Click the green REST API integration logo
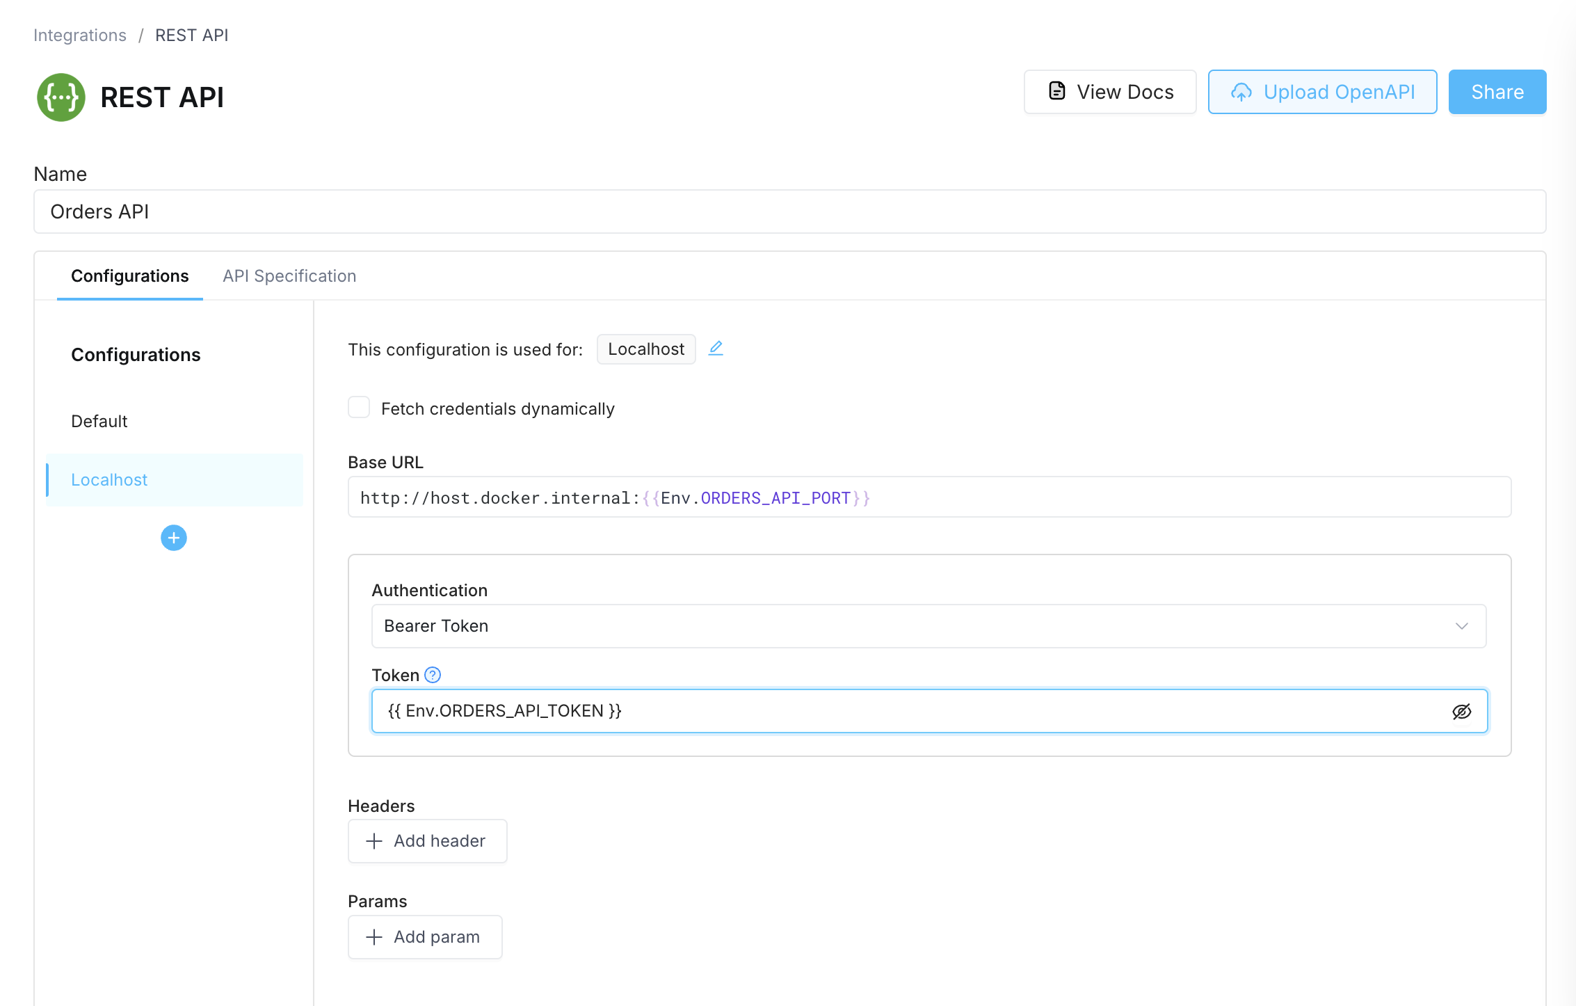The width and height of the screenshot is (1576, 1006). pos(61,97)
